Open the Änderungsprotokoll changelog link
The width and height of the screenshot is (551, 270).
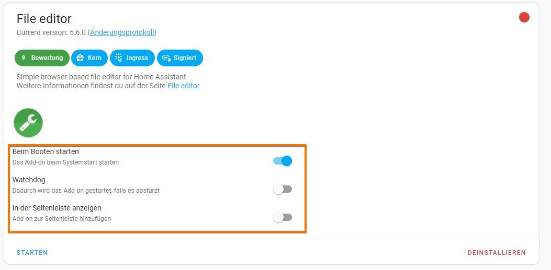coord(122,32)
